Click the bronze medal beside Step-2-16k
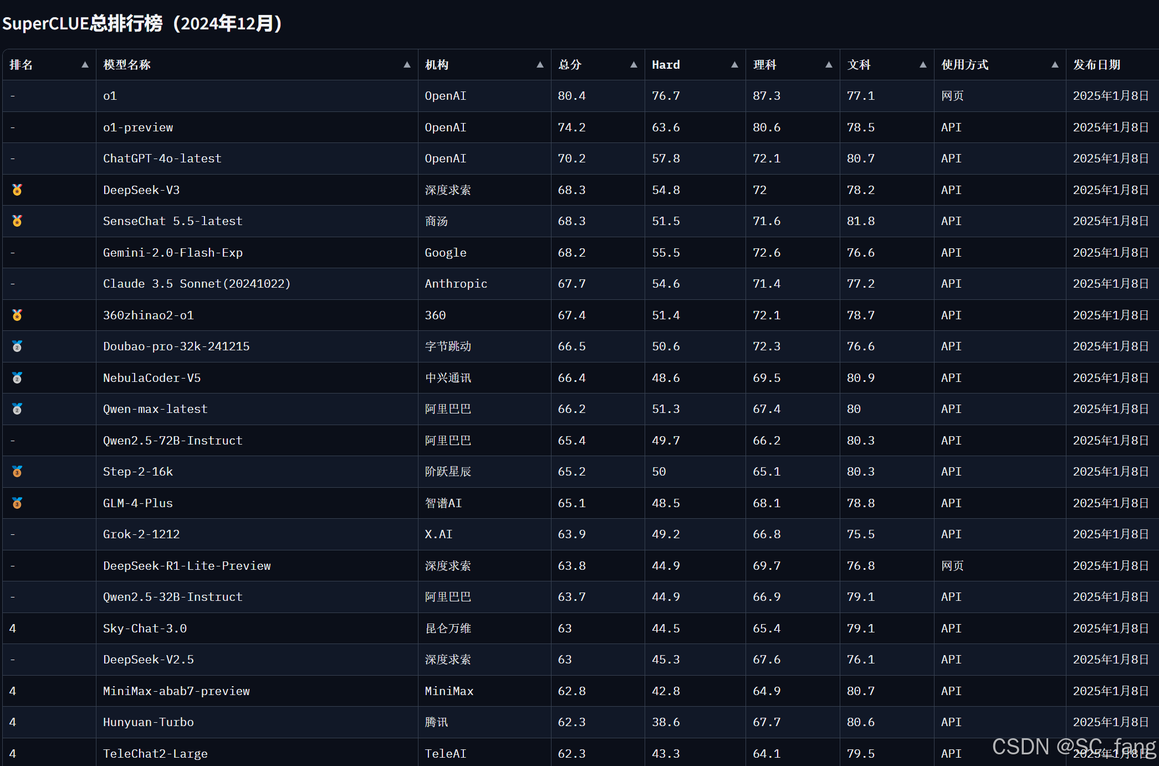1159x766 pixels. click(x=17, y=472)
